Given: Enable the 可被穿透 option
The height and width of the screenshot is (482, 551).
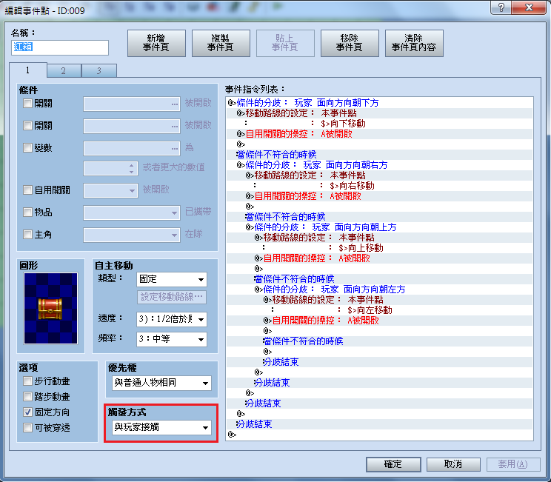Looking at the screenshot, I should pyautogui.click(x=27, y=427).
